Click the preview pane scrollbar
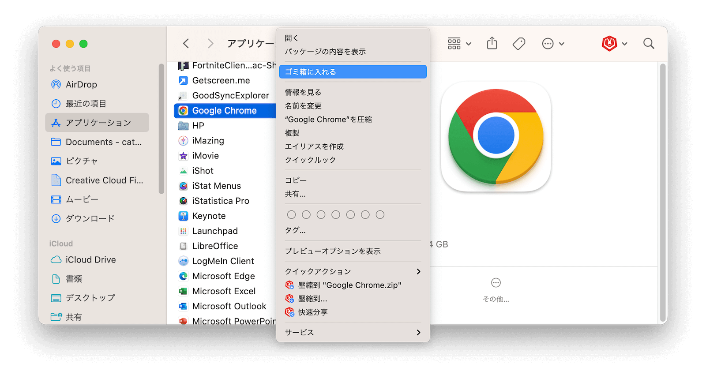This screenshot has height=375, width=706. [663, 193]
